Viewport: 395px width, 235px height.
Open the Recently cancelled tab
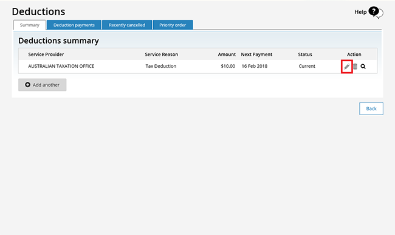click(x=127, y=25)
